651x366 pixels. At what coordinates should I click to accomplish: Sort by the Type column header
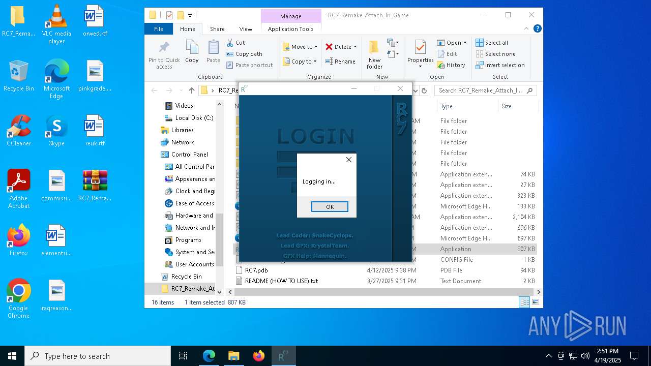467,106
